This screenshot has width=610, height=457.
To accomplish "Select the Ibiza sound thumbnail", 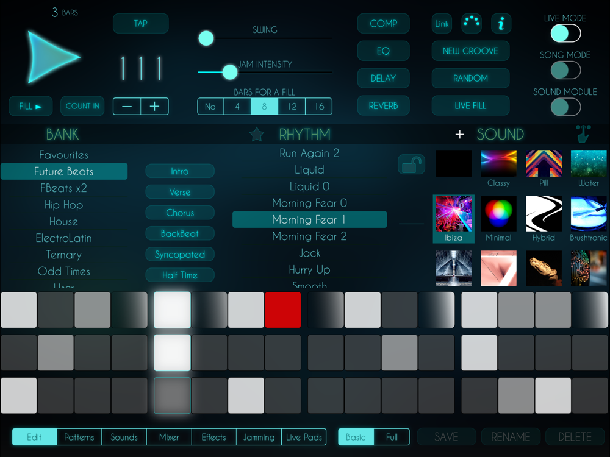I will [x=453, y=214].
